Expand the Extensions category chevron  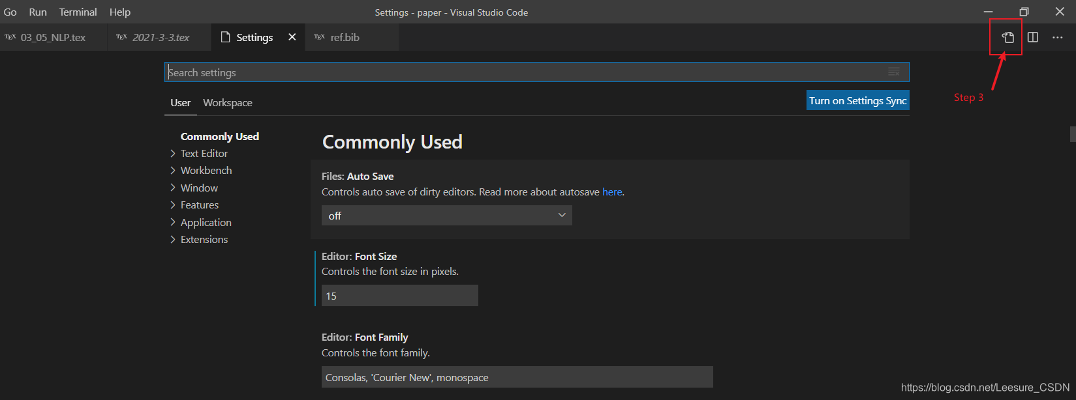(x=173, y=239)
